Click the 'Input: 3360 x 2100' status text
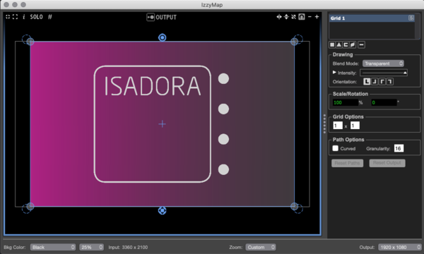Image resolution: width=424 pixels, height=254 pixels. click(x=128, y=247)
